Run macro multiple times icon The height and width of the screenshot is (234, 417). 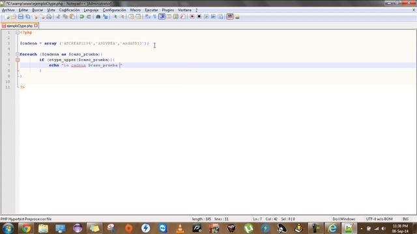click(213, 17)
